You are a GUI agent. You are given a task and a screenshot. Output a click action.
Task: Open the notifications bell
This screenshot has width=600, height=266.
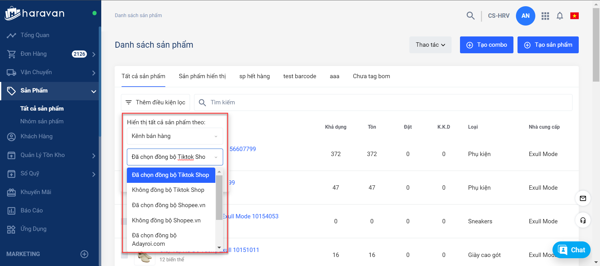point(560,16)
